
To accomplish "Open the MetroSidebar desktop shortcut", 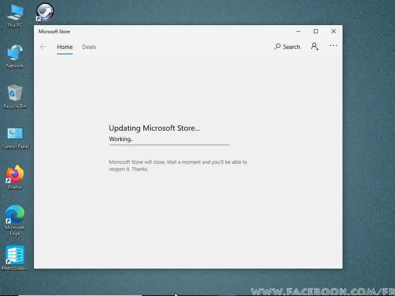I will tap(15, 258).
